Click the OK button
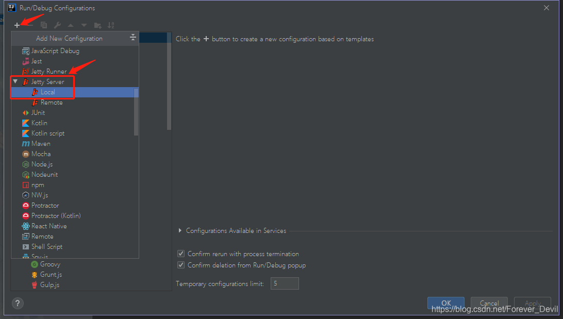Viewport: 563px width, 319px height. click(x=446, y=303)
